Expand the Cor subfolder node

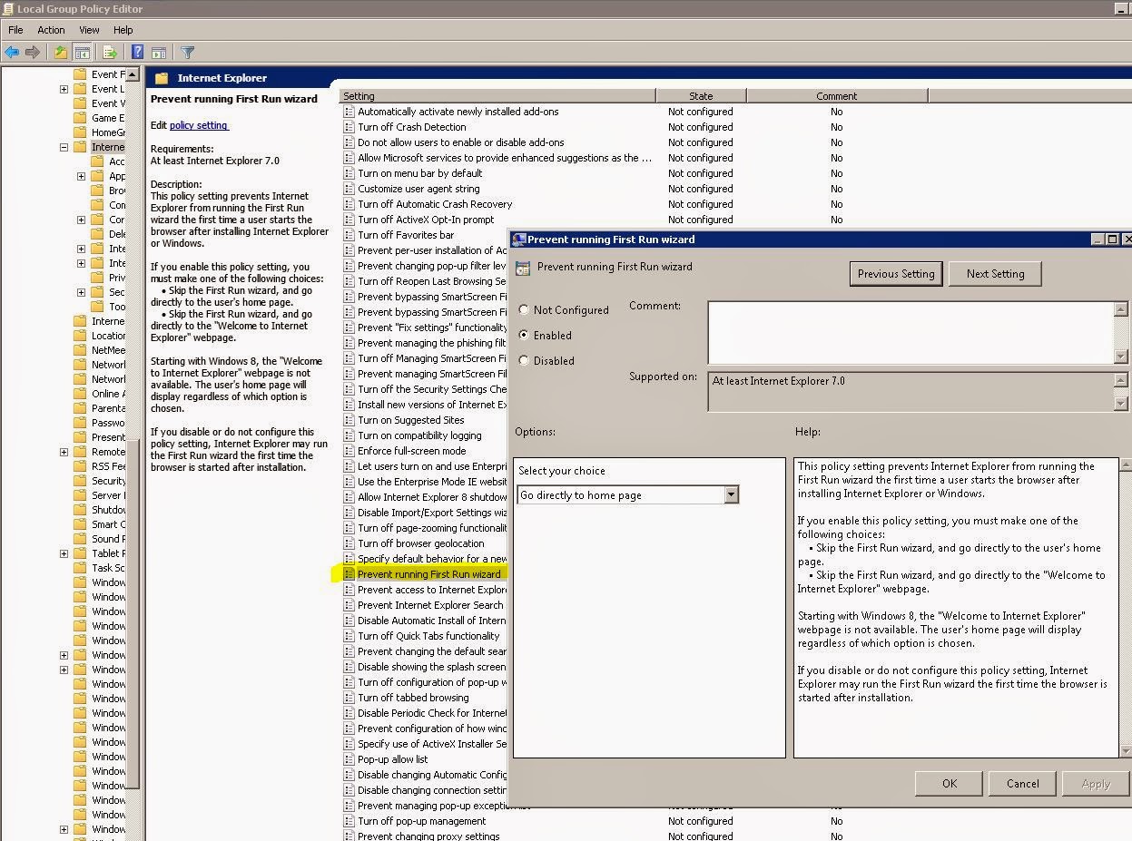click(x=81, y=220)
